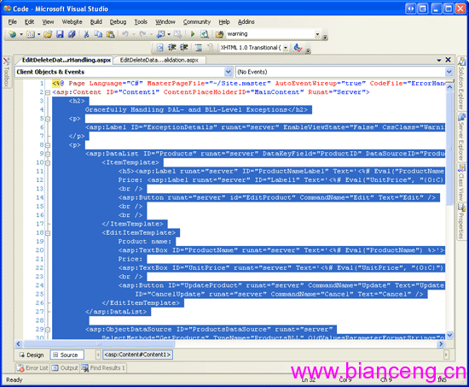Collapse the asp:Content block at line 2

click(x=48, y=92)
